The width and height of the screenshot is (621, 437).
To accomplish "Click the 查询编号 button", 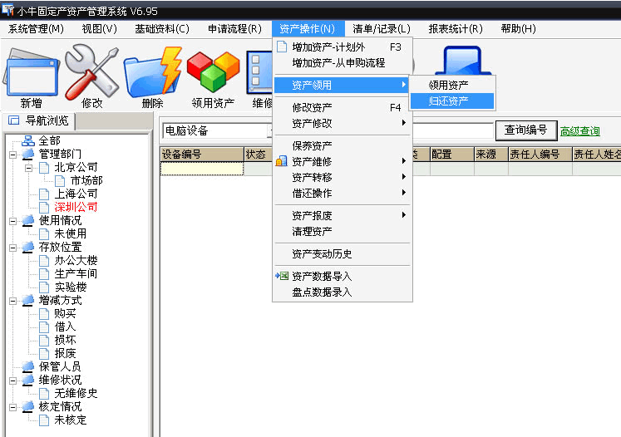I will 526,130.
